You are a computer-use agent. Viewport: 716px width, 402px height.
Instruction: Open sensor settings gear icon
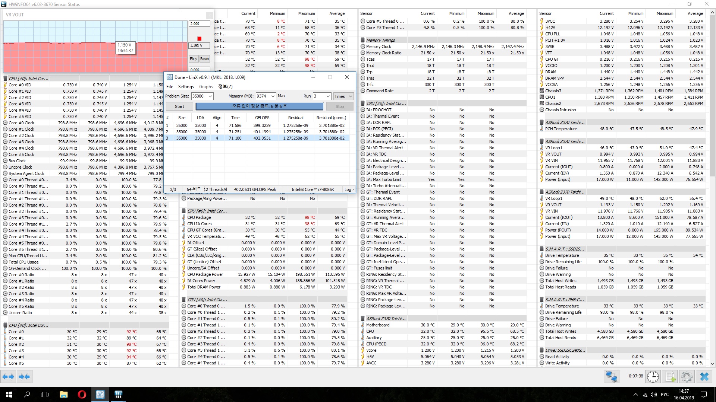click(x=687, y=377)
